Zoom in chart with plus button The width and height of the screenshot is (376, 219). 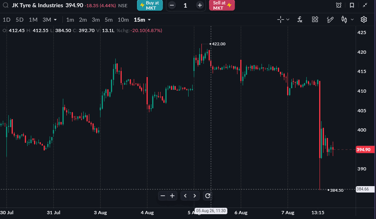(172, 196)
